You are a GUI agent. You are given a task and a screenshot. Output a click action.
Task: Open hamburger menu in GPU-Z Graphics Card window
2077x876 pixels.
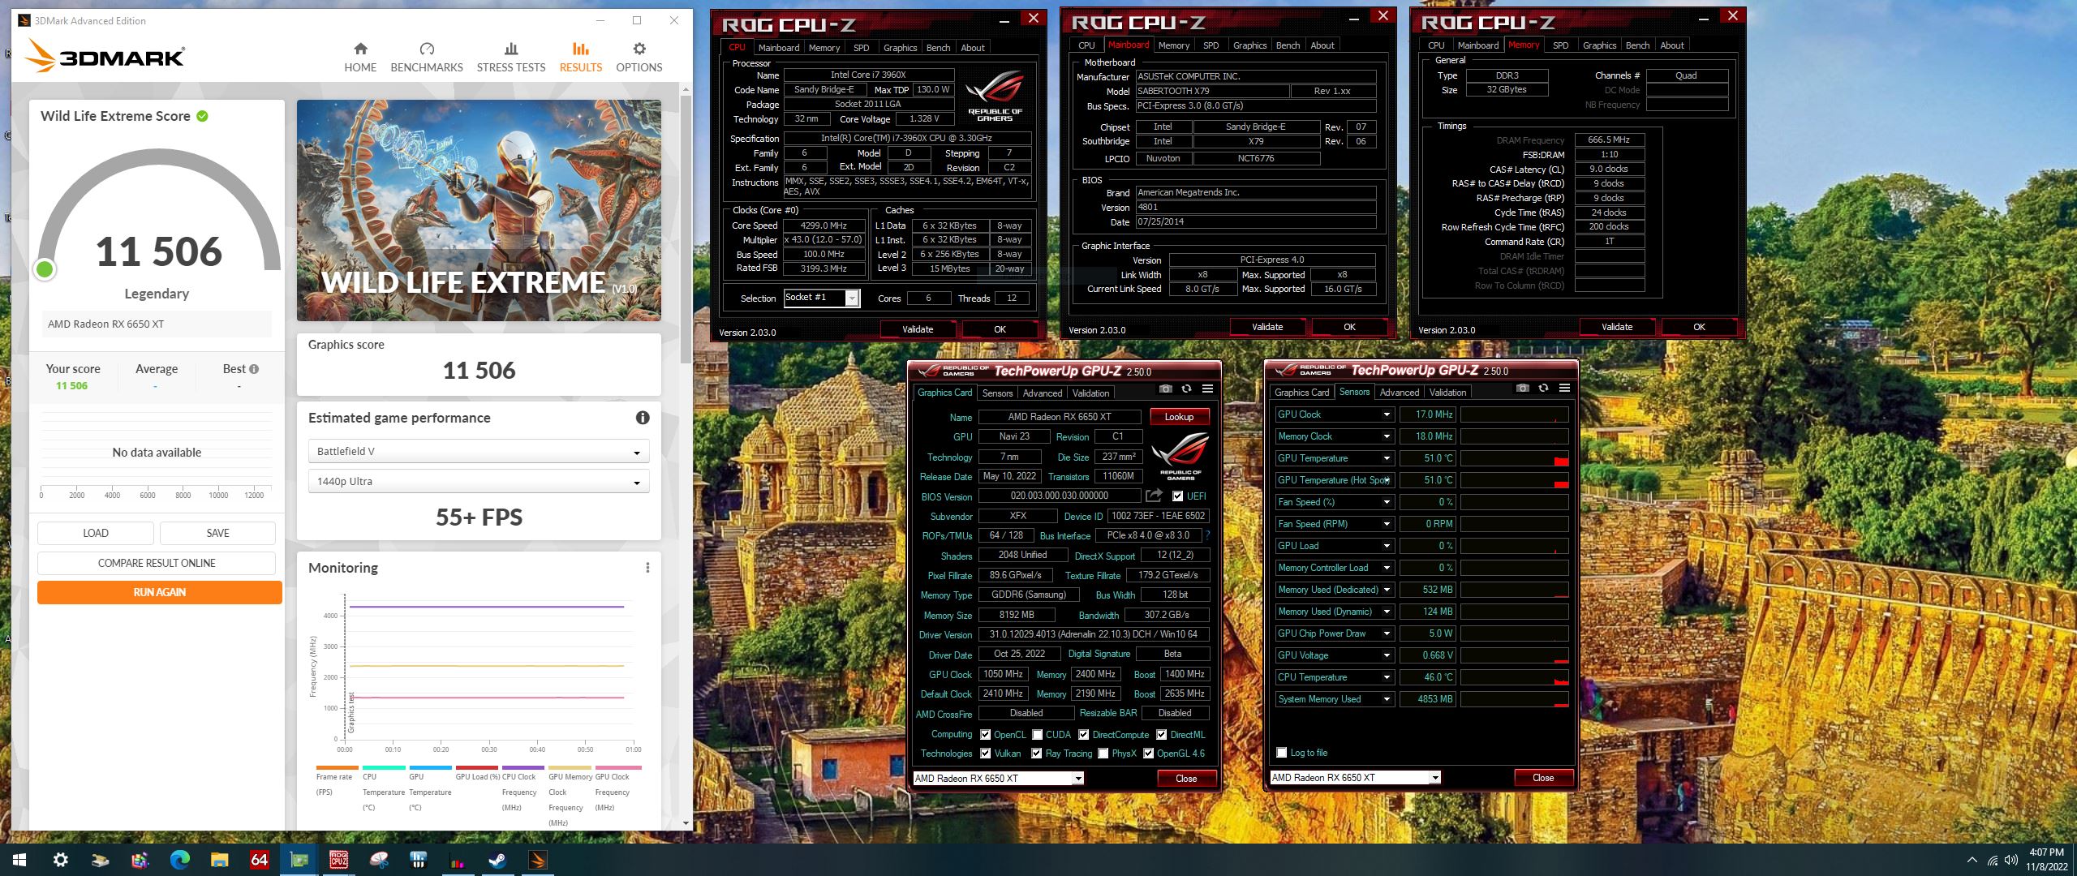tap(1207, 389)
